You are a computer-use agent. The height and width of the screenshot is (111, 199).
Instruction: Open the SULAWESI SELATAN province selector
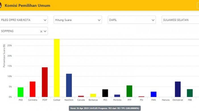(180, 20)
